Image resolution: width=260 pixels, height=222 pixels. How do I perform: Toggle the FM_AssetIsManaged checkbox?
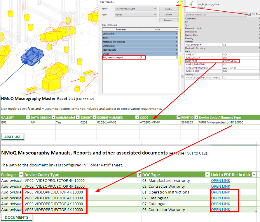(141, 58)
